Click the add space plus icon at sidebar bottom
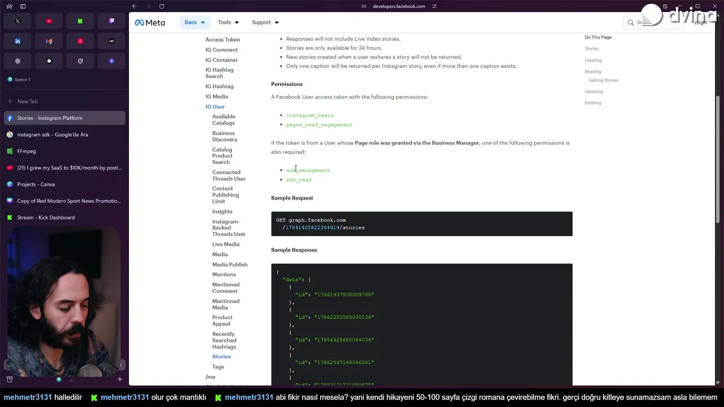 119,379
